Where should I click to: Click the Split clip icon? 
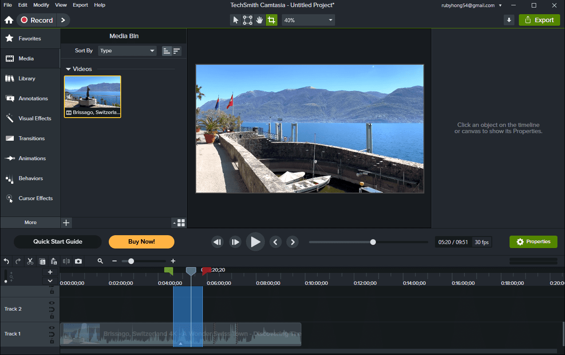pos(67,261)
